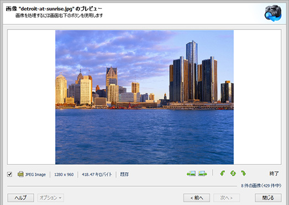
Task: Rotate image right with green arrow
Action: click(243, 173)
